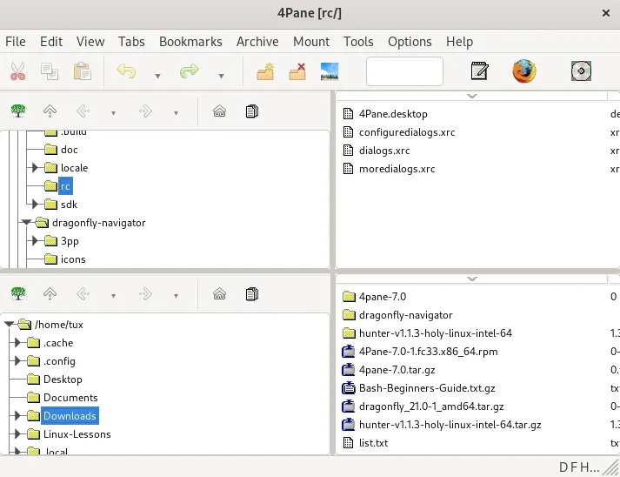Image resolution: width=620 pixels, height=477 pixels.
Task: Open the Mount menu
Action: (x=311, y=42)
